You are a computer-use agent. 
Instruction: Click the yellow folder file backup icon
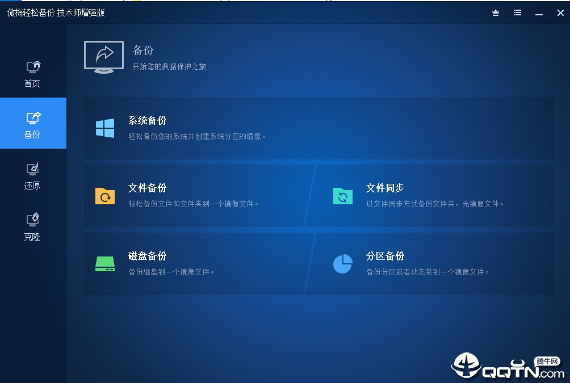105,196
